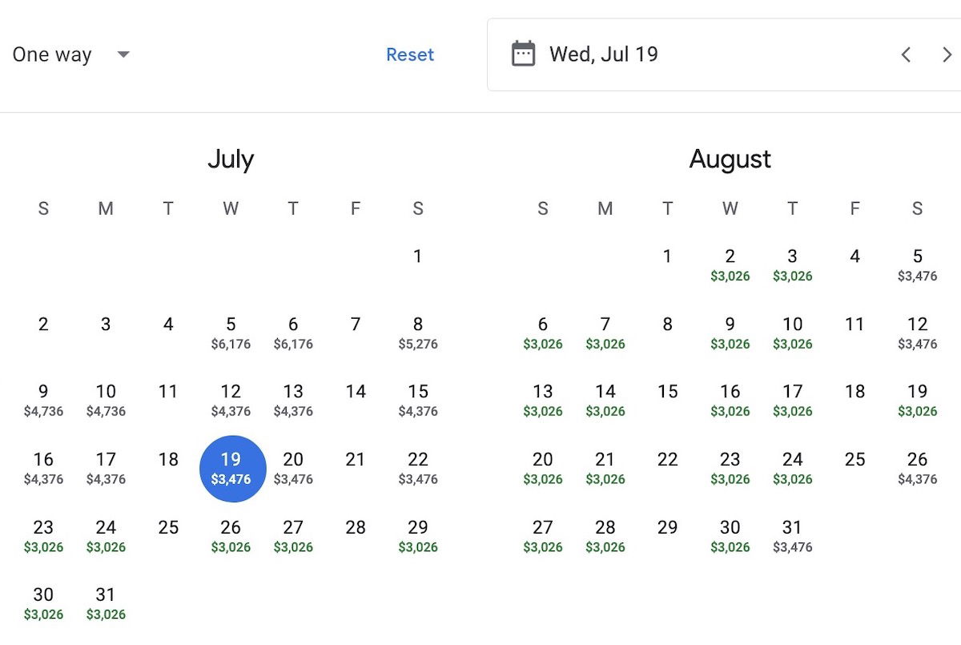Choose July 10 with $4,736 fare
Image resolution: width=961 pixels, height=645 pixels.
coord(106,400)
